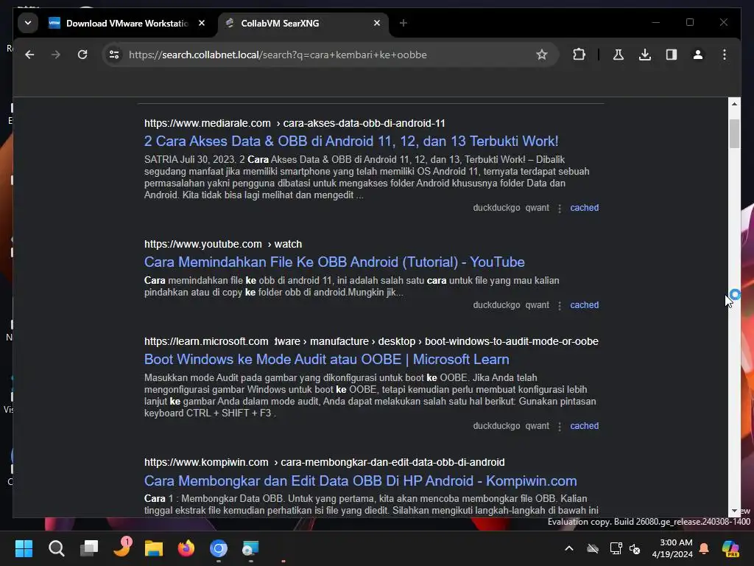Click the muted volume tray icon

coord(635,548)
